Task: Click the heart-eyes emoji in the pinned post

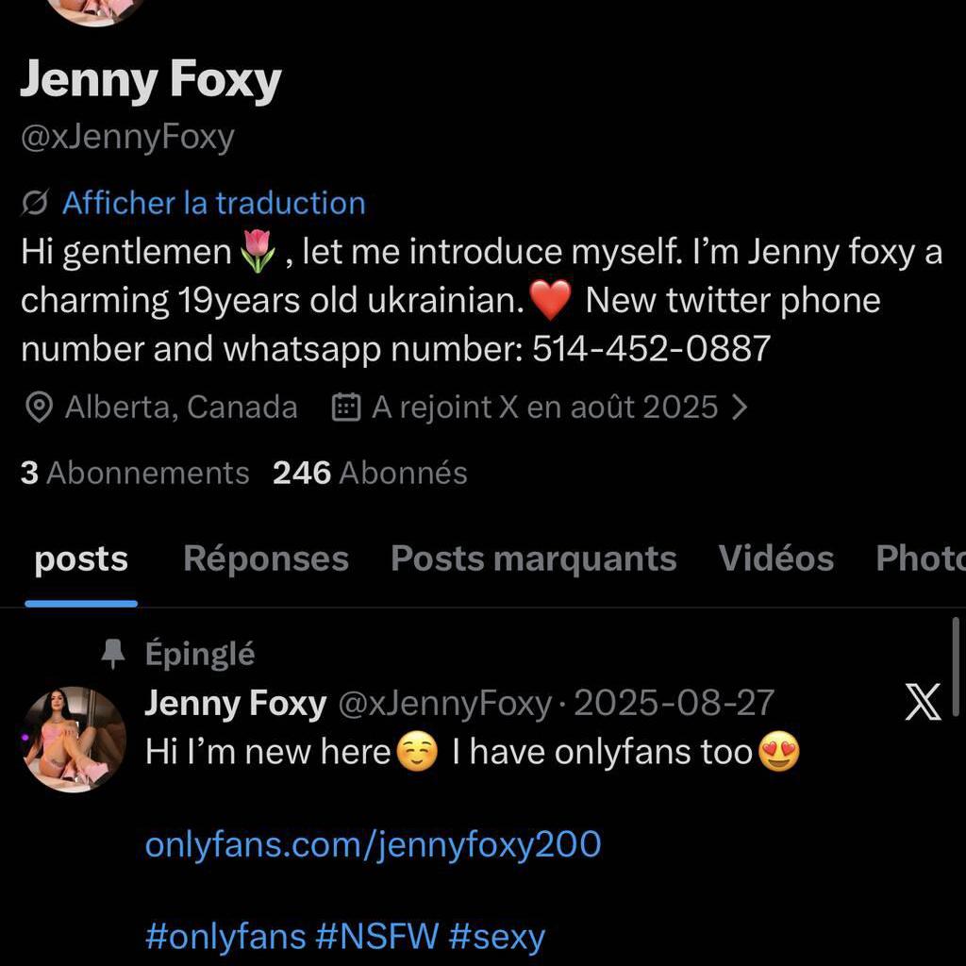Action: pyautogui.click(x=776, y=752)
